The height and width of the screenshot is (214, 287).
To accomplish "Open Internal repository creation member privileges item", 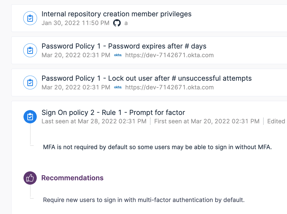I will (116, 14).
